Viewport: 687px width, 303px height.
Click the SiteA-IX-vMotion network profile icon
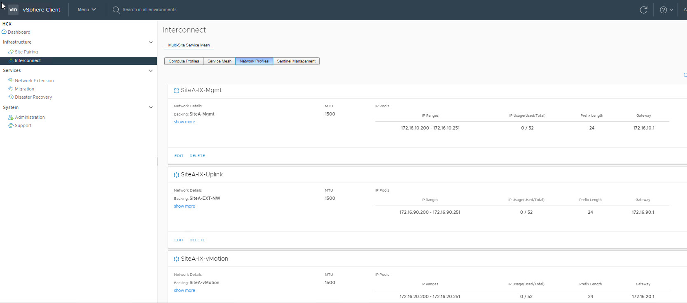(x=176, y=259)
